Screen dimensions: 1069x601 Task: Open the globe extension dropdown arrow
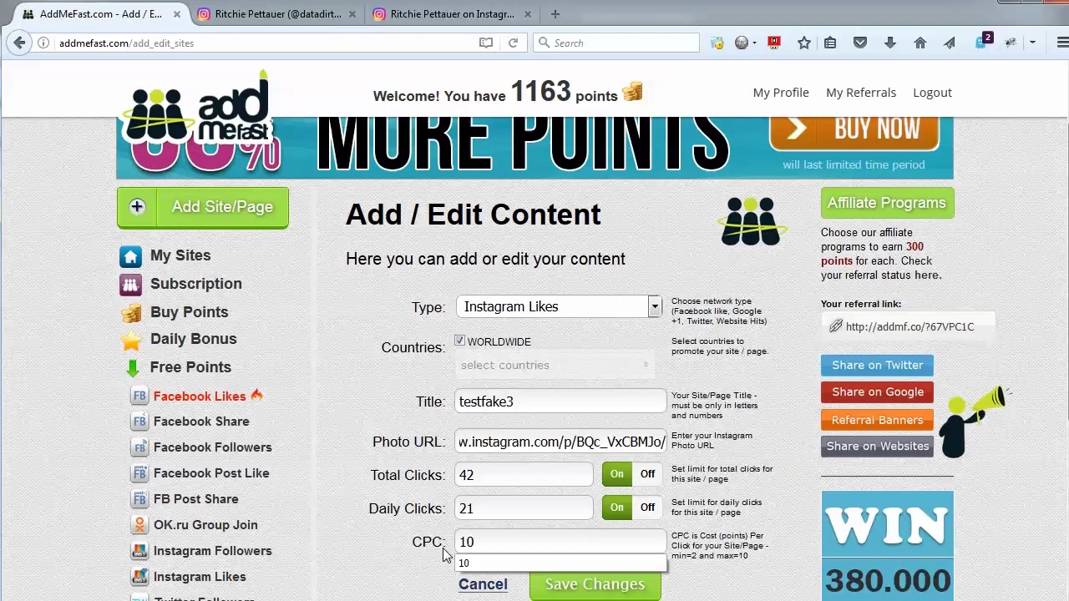click(x=754, y=43)
